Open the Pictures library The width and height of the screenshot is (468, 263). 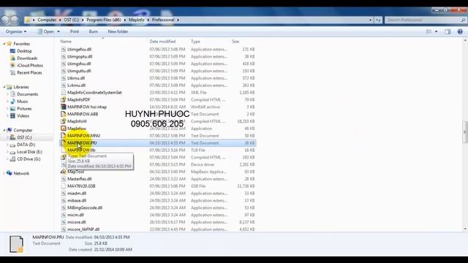(24, 109)
